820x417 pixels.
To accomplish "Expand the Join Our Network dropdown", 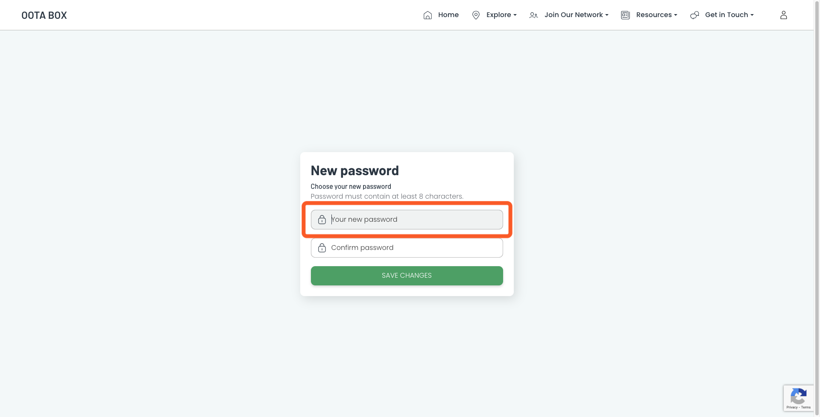I will 576,15.
